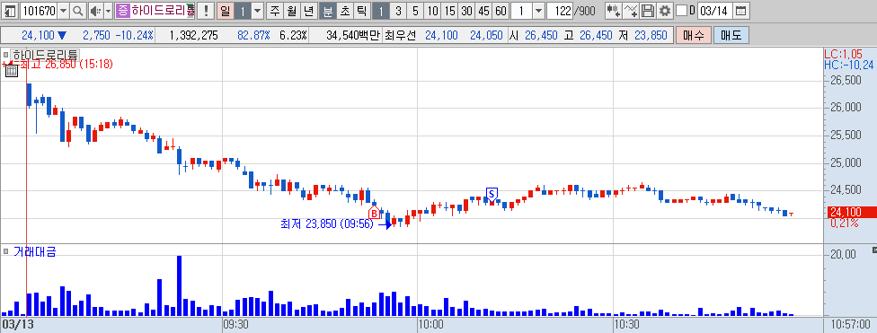The width and height of the screenshot is (877, 333).
Task: Select the 년 yearly chart period
Action: 309,11
